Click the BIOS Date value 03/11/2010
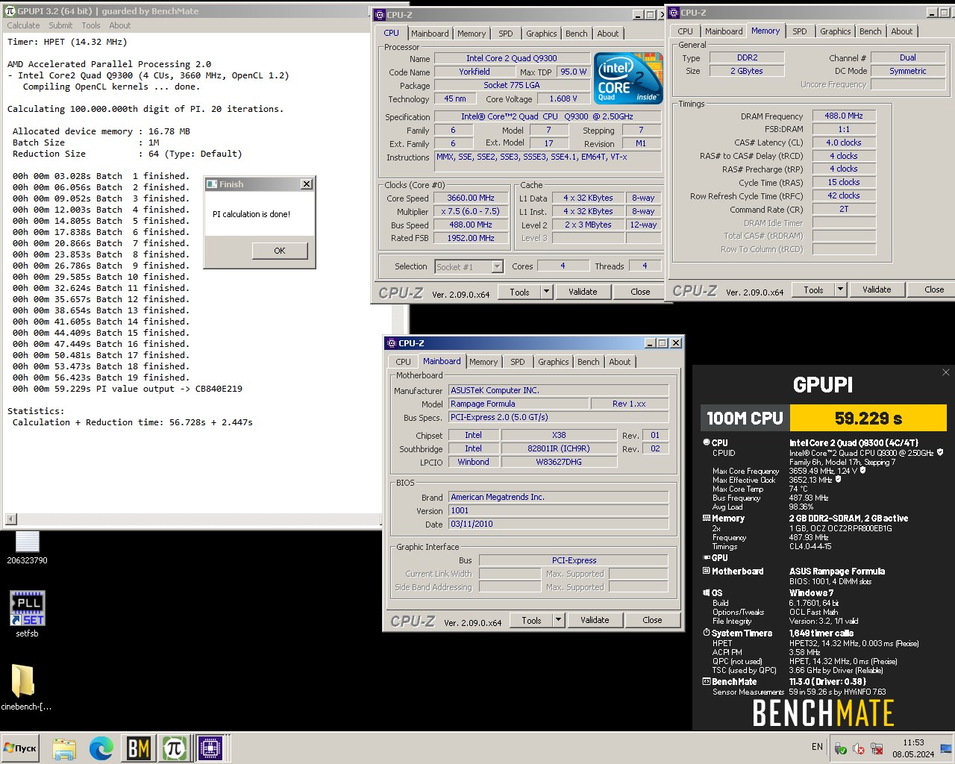This screenshot has height=764, width=955. pos(558,524)
